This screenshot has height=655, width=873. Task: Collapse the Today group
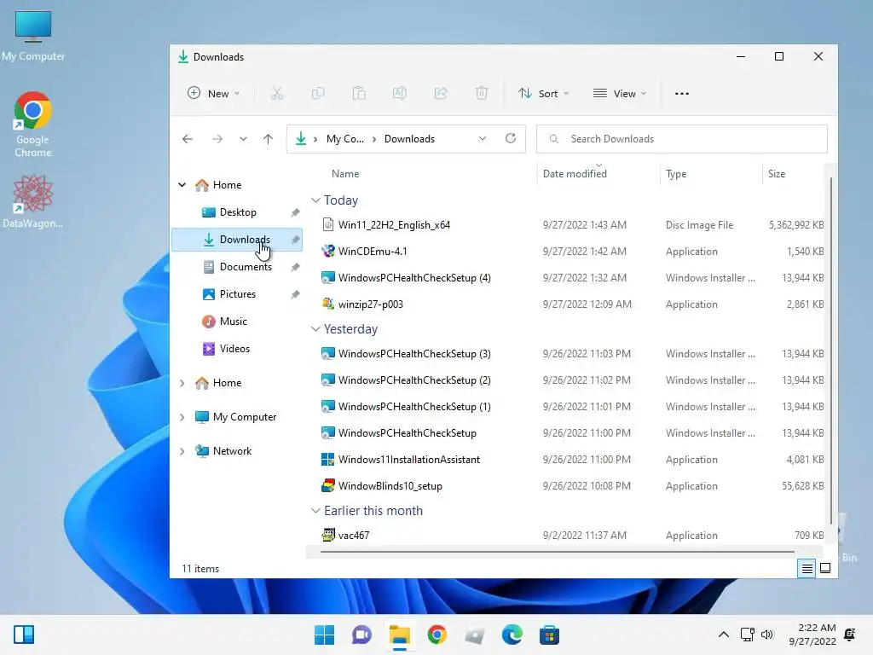(315, 200)
